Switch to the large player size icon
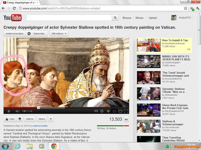 (120, 111)
